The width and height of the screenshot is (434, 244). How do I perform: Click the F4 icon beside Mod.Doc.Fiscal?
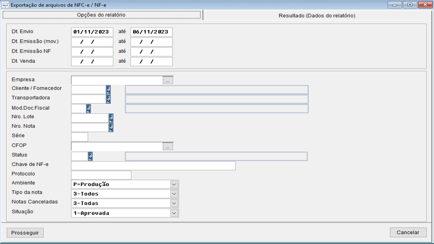pos(88,108)
